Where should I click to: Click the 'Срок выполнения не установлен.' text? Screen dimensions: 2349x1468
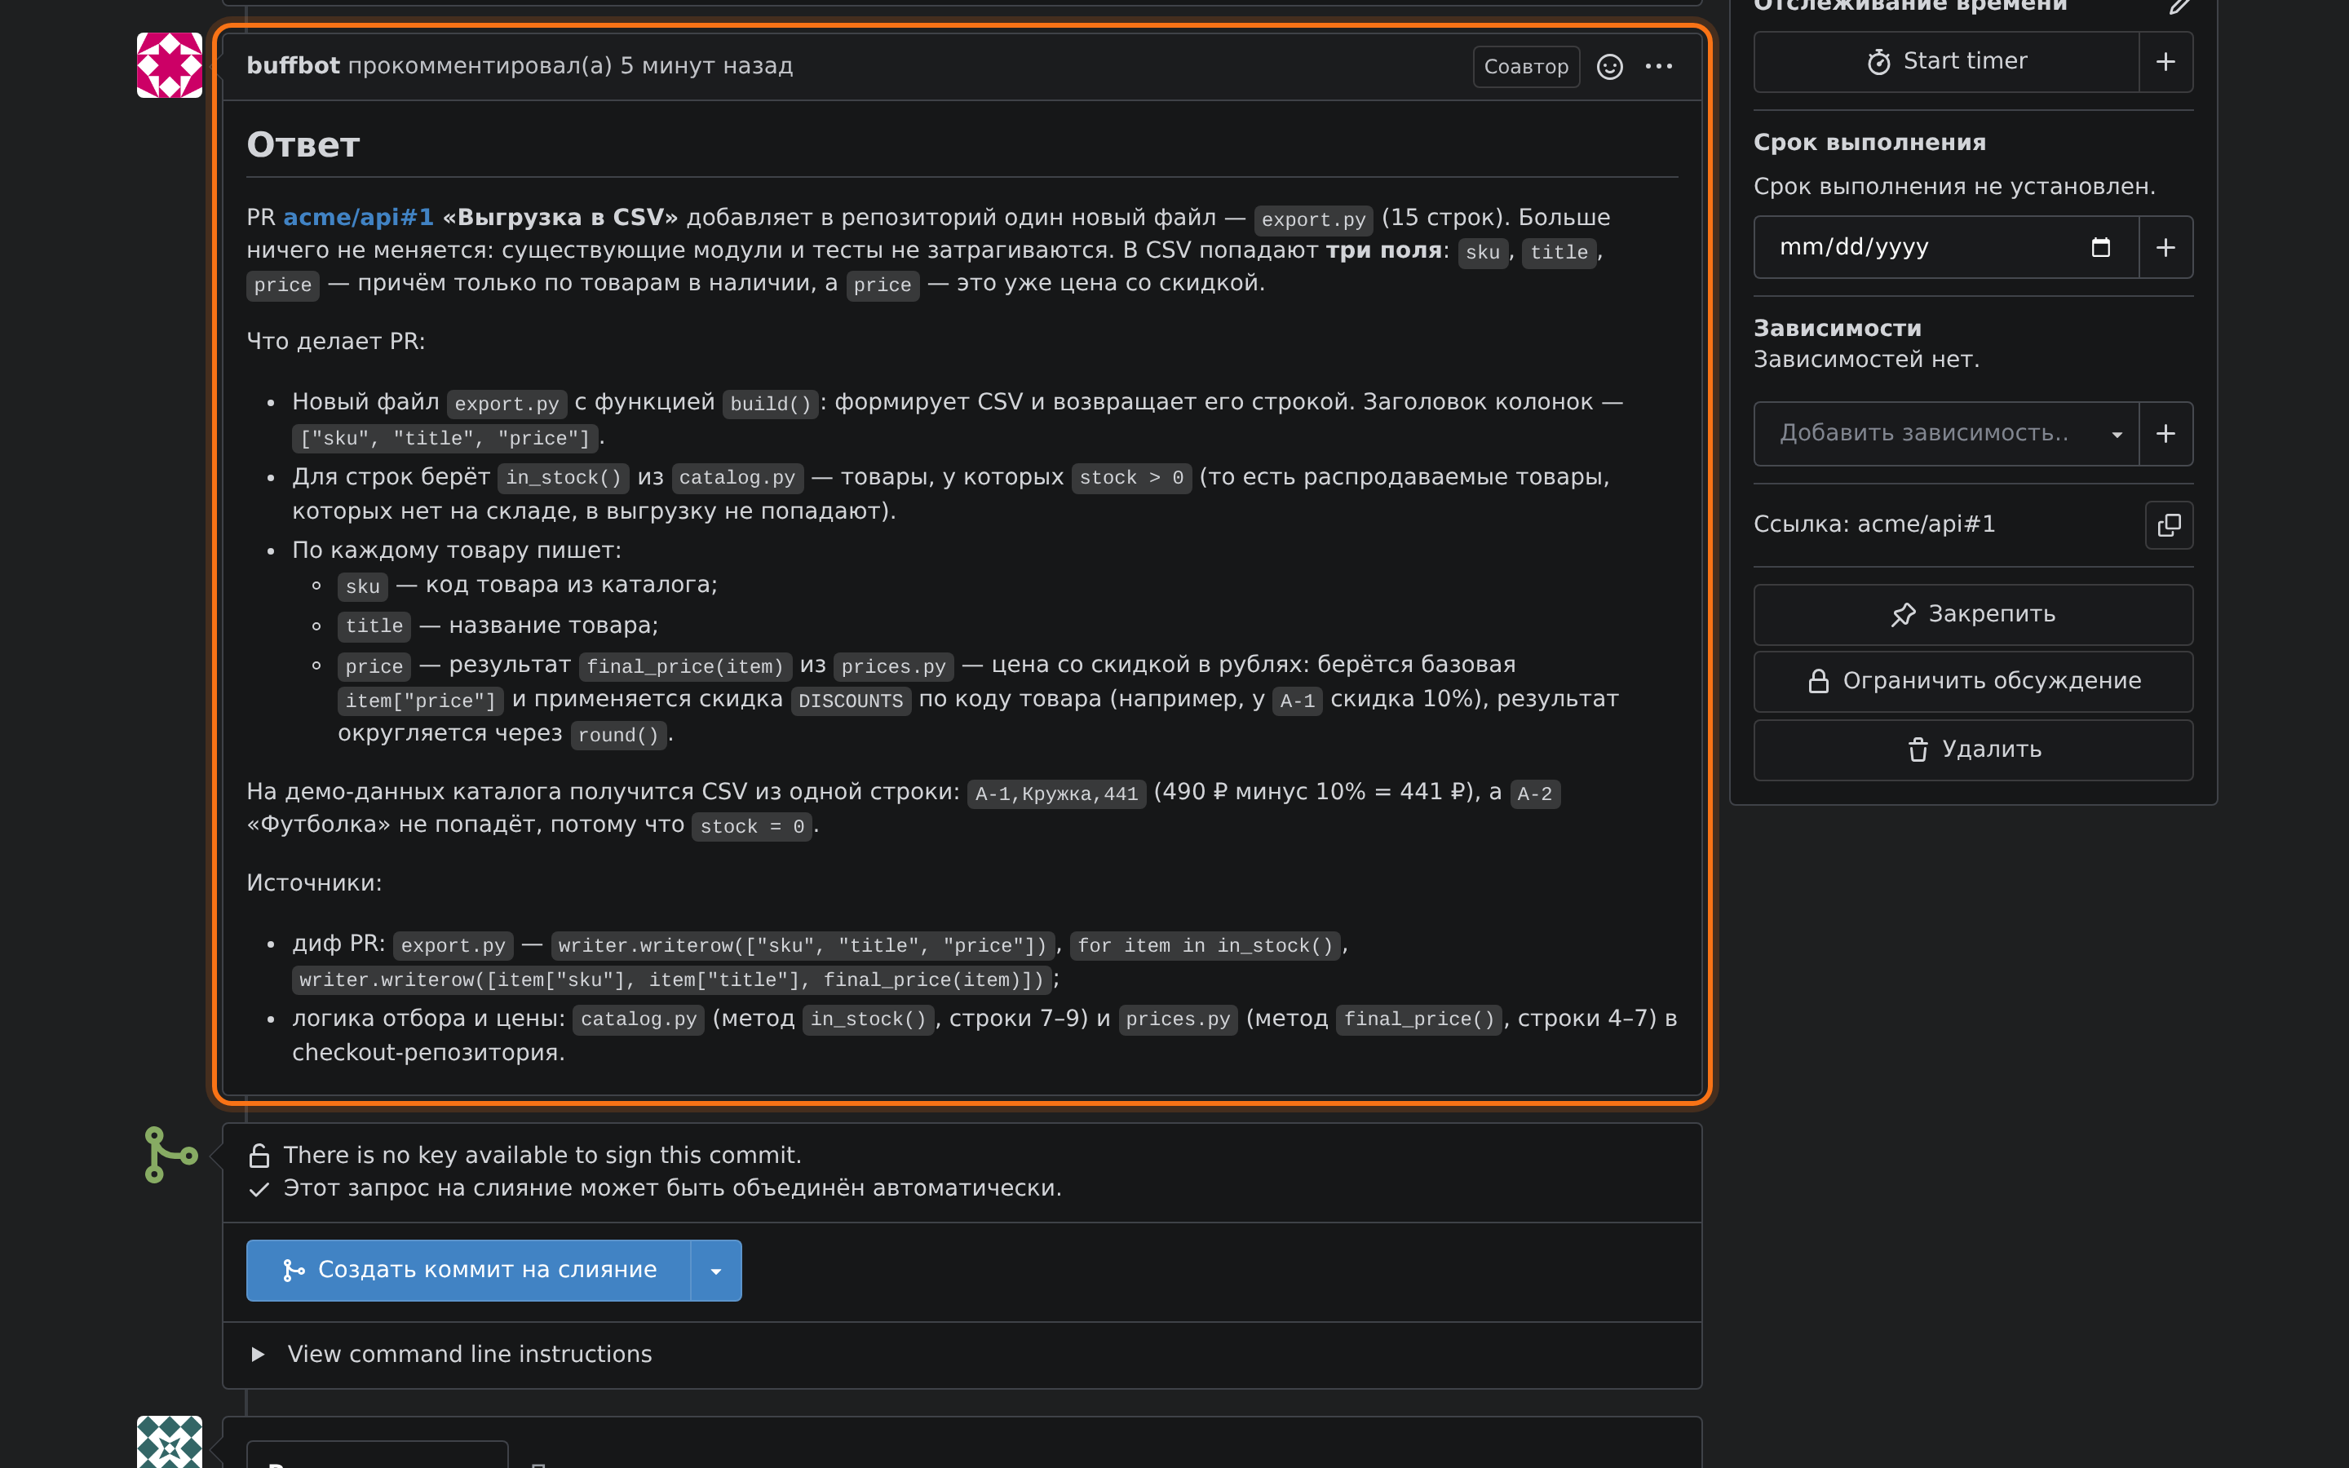pyautogui.click(x=1954, y=187)
